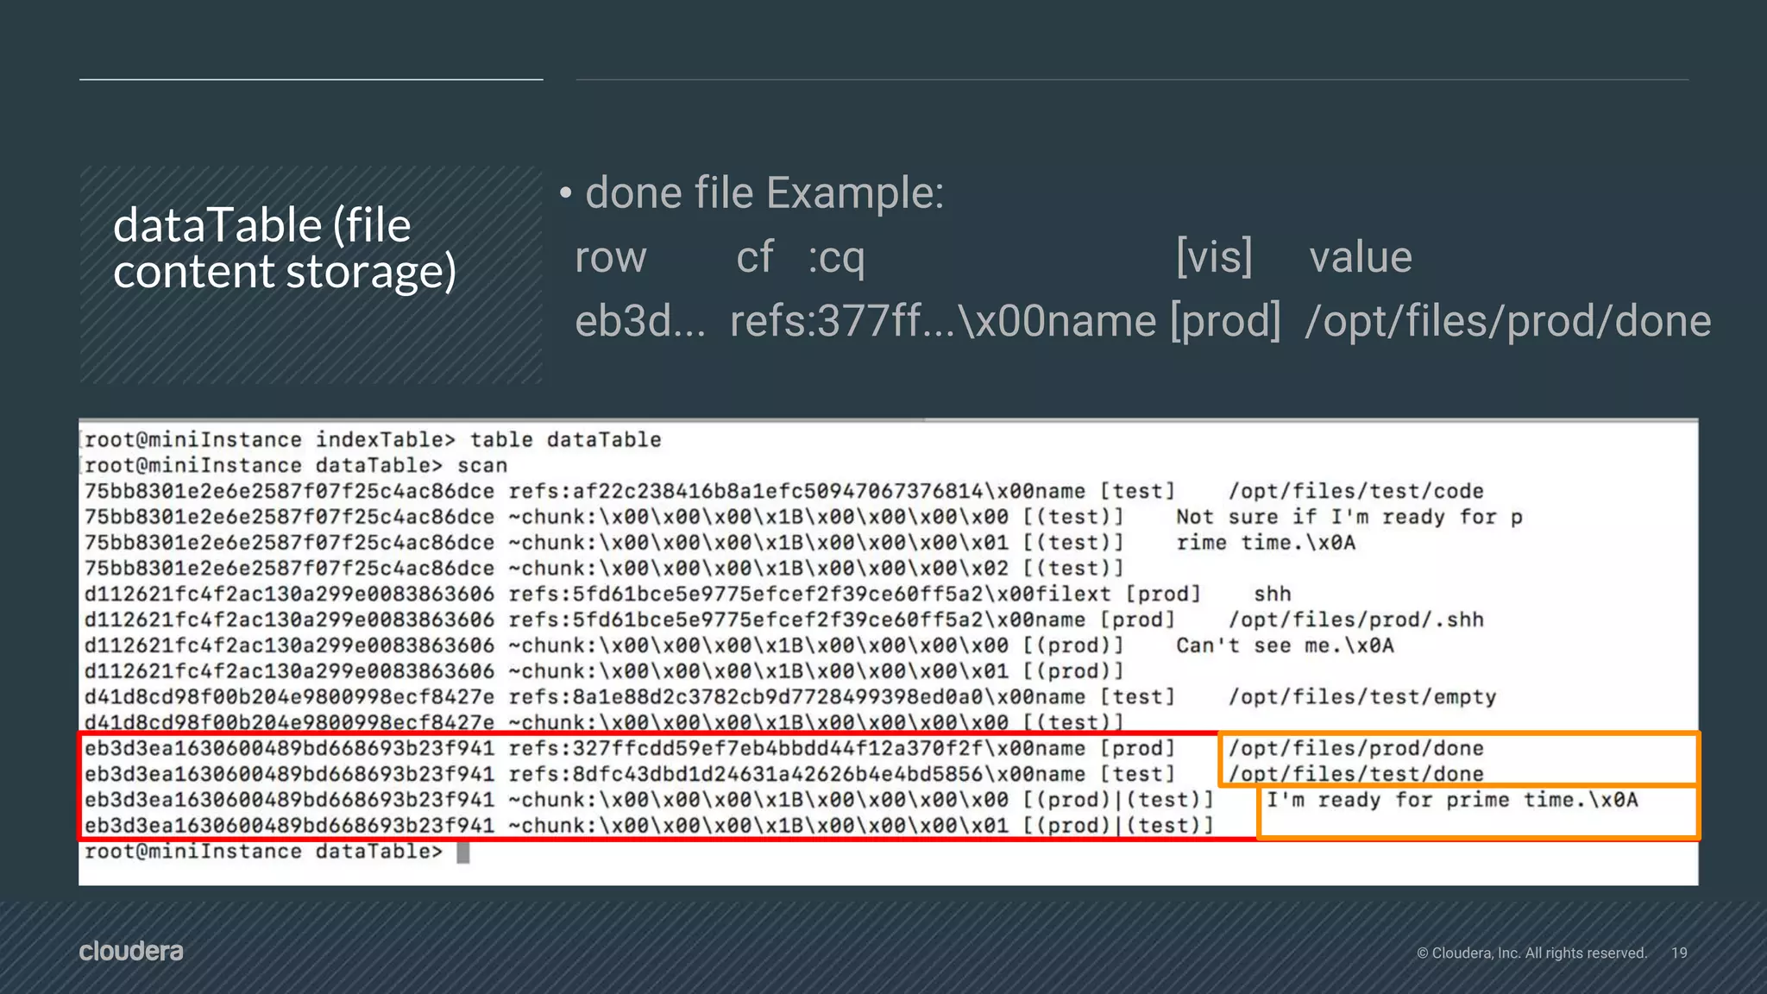Click the final terminal prompt "root@miniInstance dataTable>"
The image size is (1767, 994).
[x=263, y=852]
